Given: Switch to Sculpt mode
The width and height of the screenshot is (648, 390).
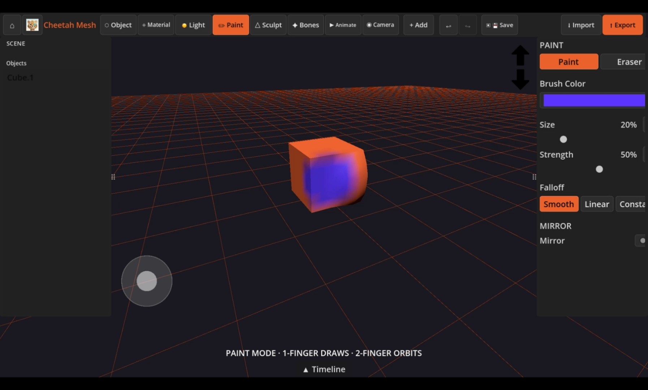Looking at the screenshot, I should coord(268,25).
